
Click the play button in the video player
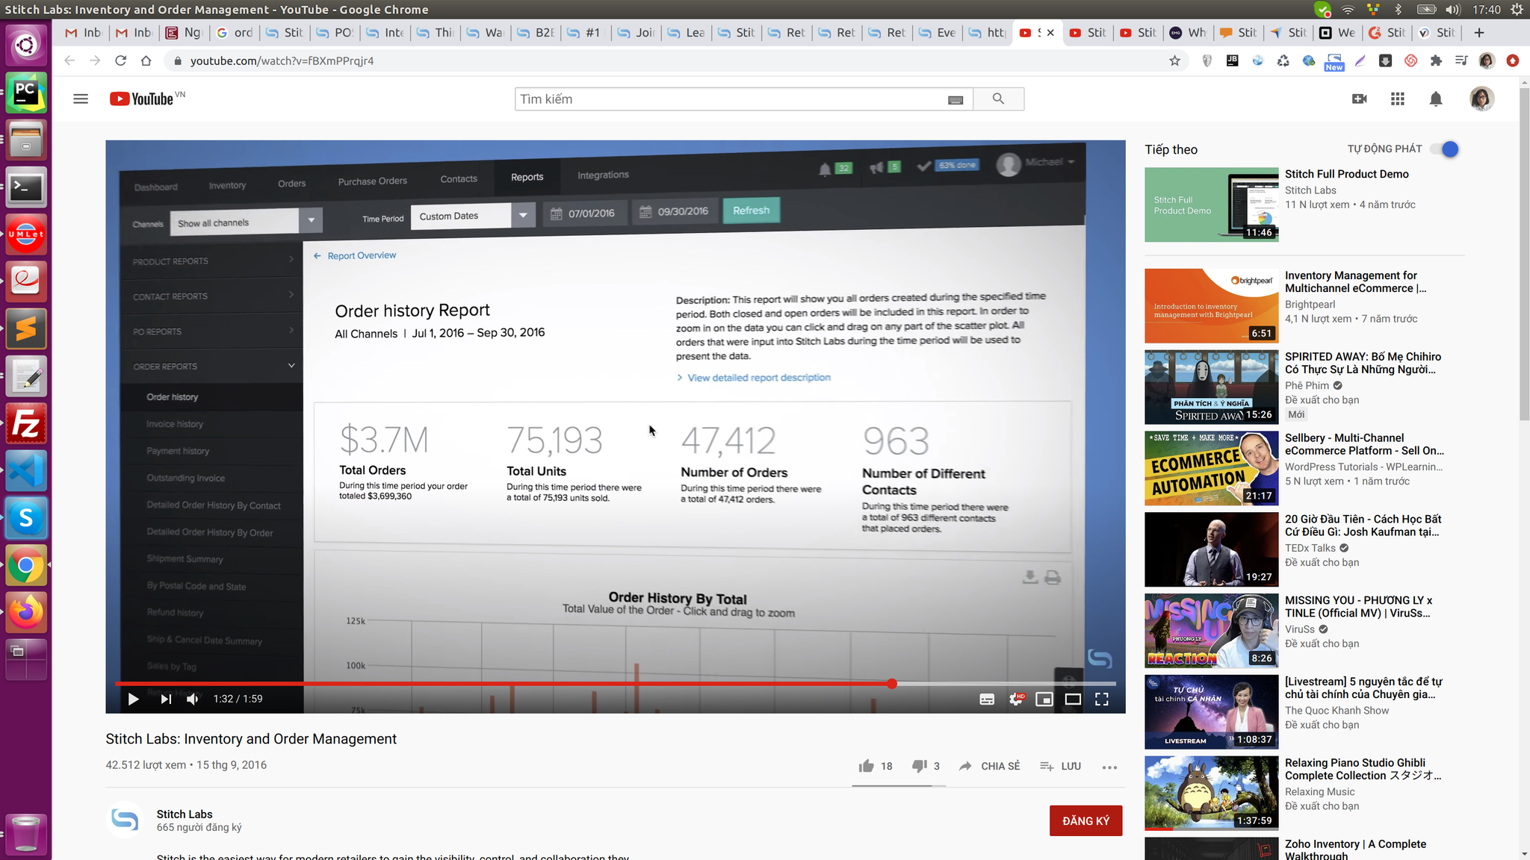(133, 699)
